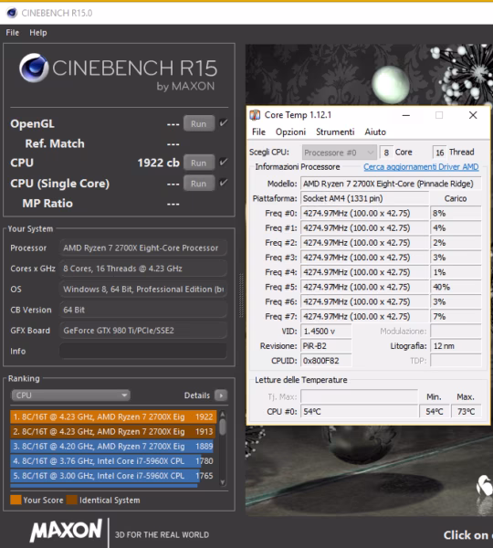Viewport: 493px width, 548px height.
Task: Click the Processor field AMD Ryzen 7 2700X
Action: (143, 248)
